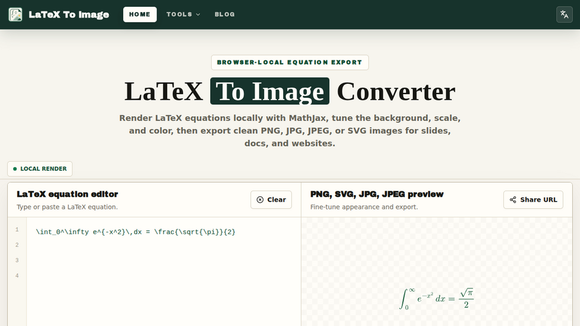Click 'Fine-tune appearance and export.' text
The height and width of the screenshot is (326, 580).
pos(364,207)
